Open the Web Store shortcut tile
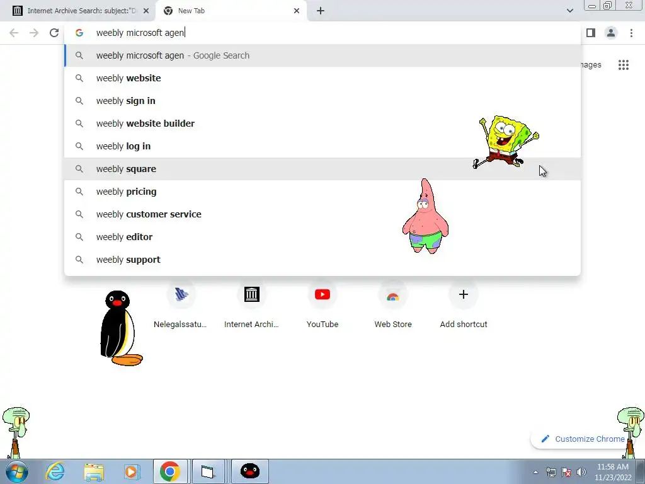The image size is (645, 484). pyautogui.click(x=393, y=306)
